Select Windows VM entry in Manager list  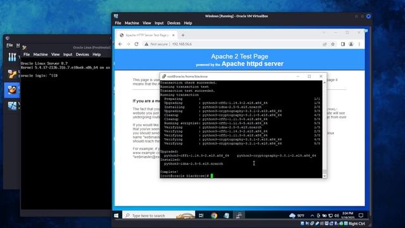(12, 106)
